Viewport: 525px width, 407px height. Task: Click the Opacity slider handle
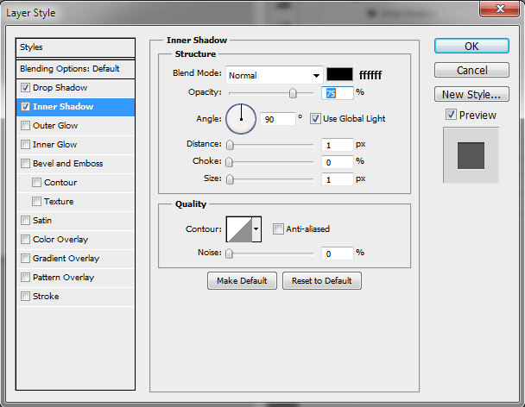(293, 93)
